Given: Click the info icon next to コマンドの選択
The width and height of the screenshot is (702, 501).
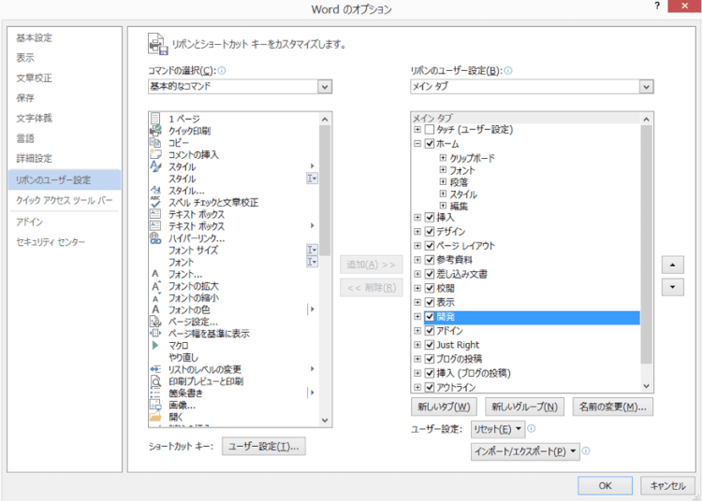Looking at the screenshot, I should tap(222, 70).
